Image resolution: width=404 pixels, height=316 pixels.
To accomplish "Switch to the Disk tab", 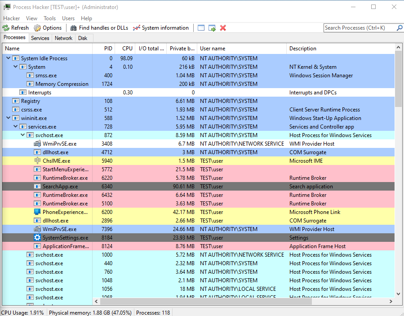I will tap(83, 38).
